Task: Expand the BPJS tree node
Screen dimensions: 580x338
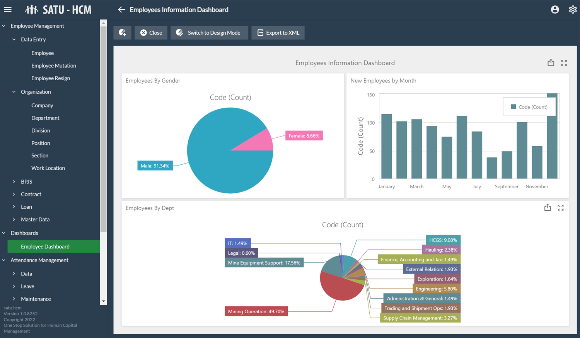Action: coord(14,182)
